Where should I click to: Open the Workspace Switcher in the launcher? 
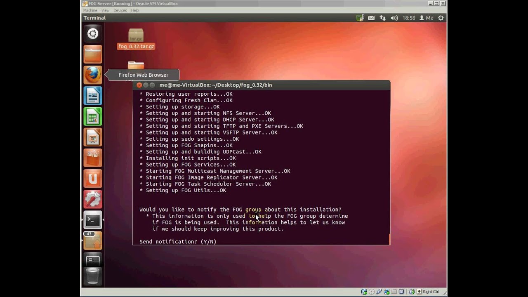(93, 260)
